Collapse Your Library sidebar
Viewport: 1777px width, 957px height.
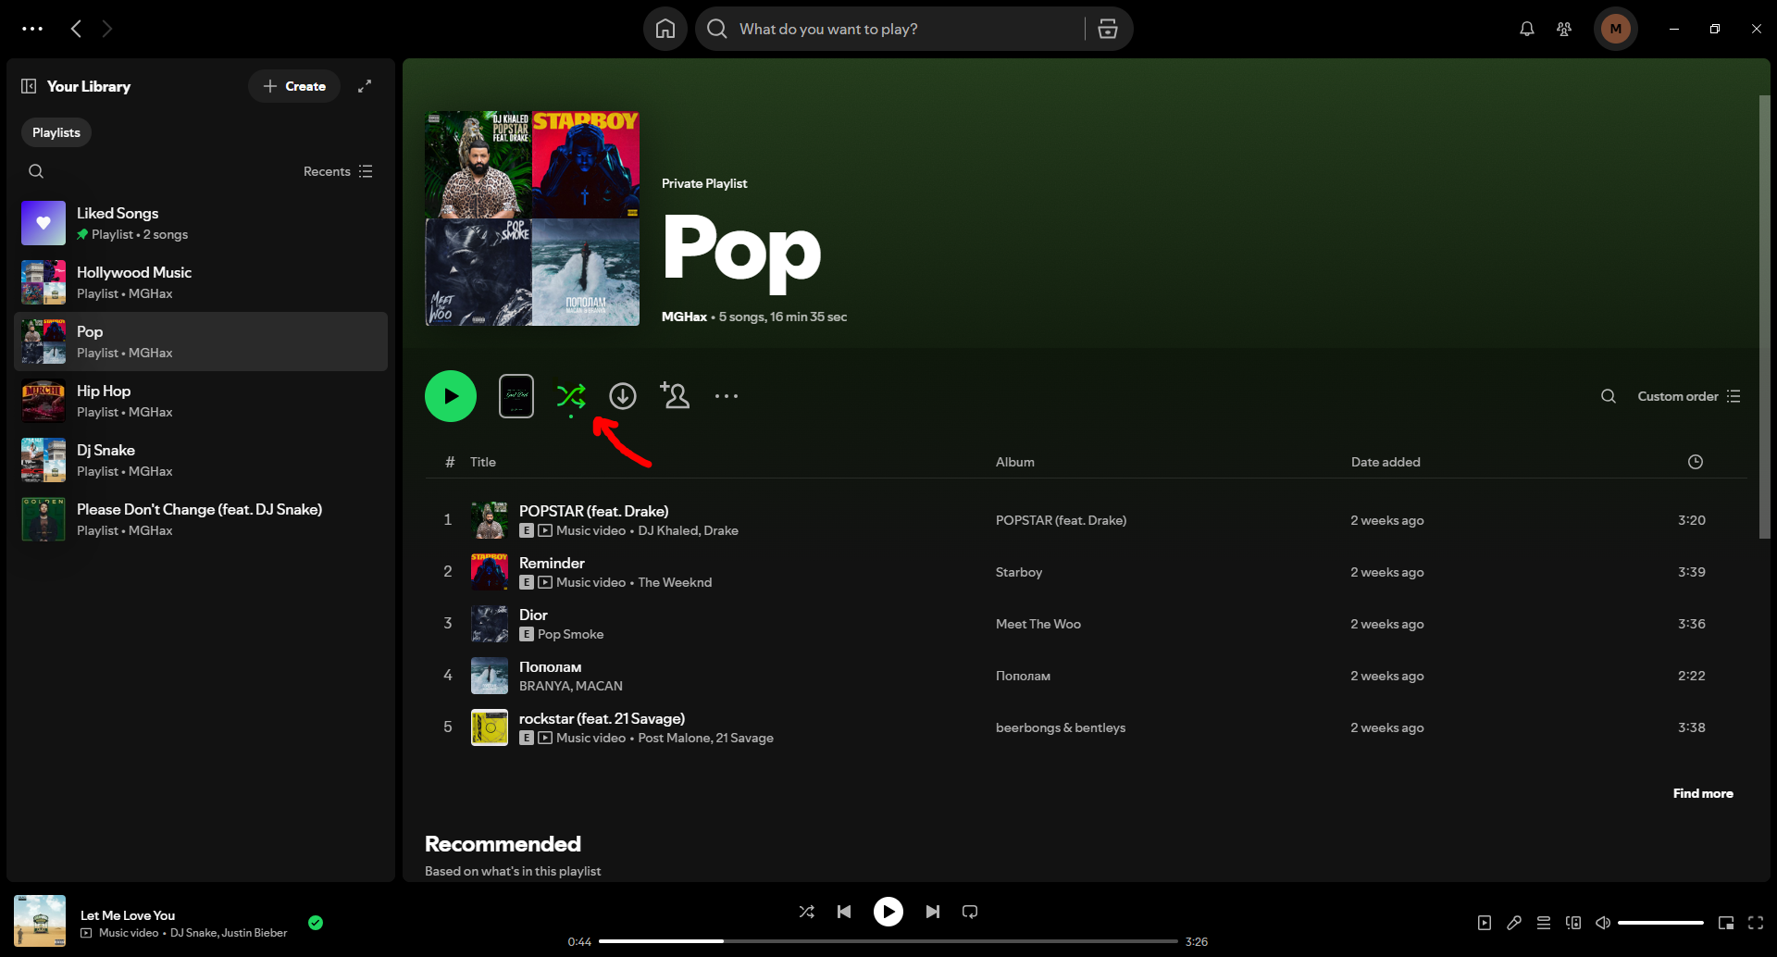tap(29, 86)
